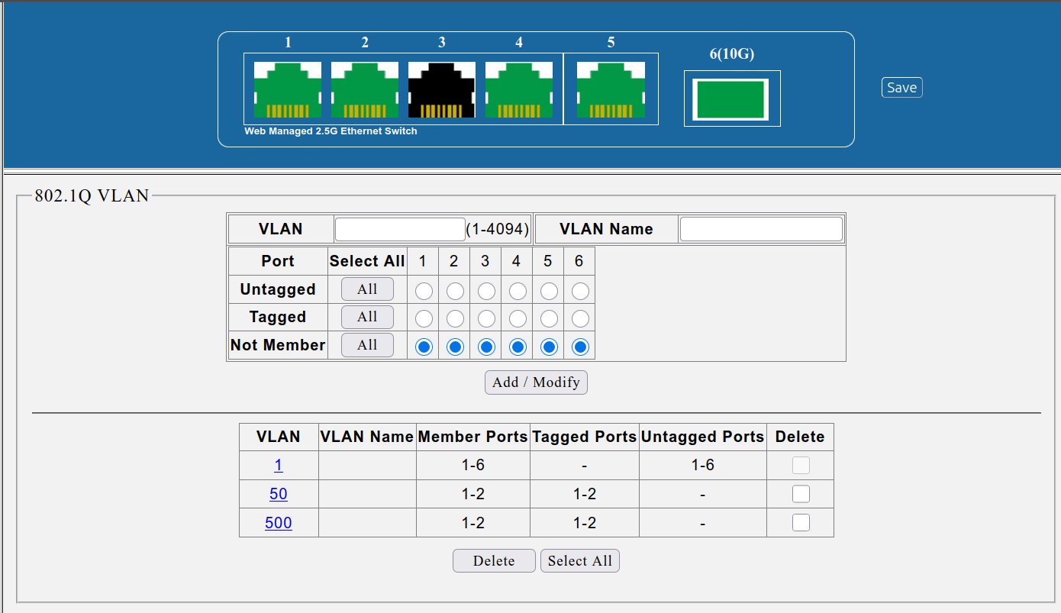Check the Delete box for VLAN 50
The height and width of the screenshot is (613, 1061).
[801, 494]
